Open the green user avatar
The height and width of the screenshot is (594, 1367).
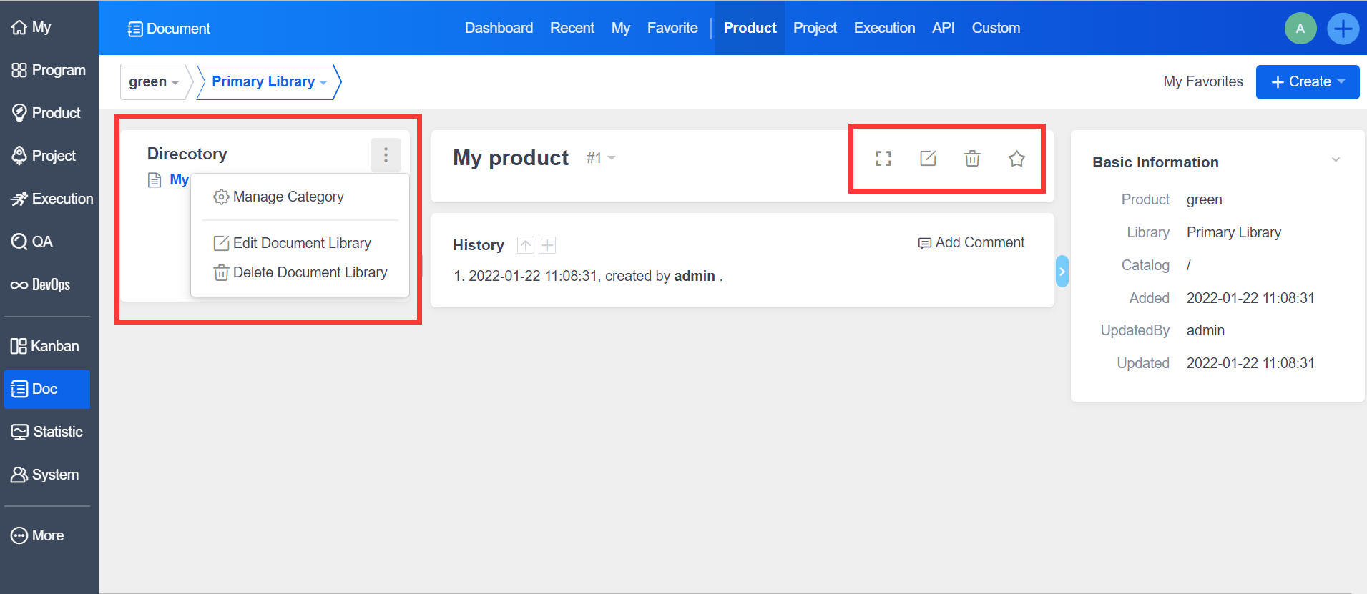[1300, 29]
